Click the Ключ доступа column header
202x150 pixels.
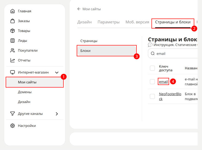pos(165,68)
